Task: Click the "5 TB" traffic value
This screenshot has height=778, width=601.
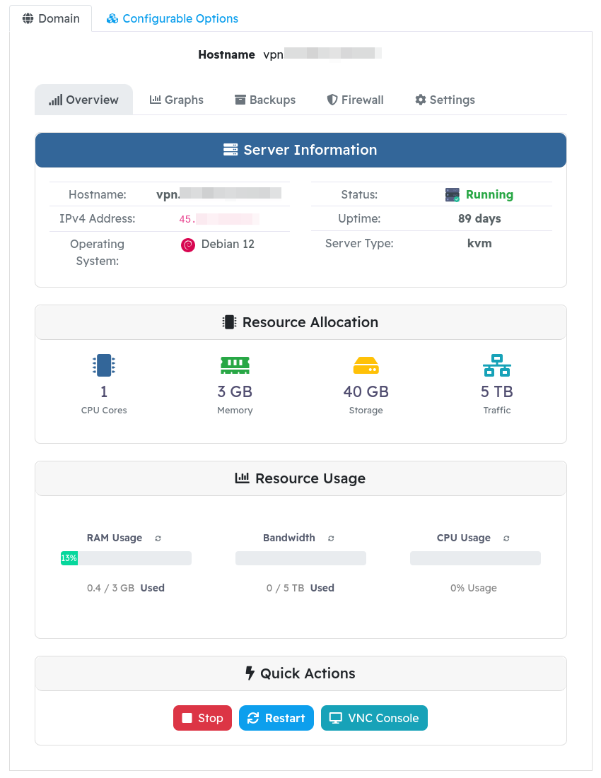Action: (497, 391)
